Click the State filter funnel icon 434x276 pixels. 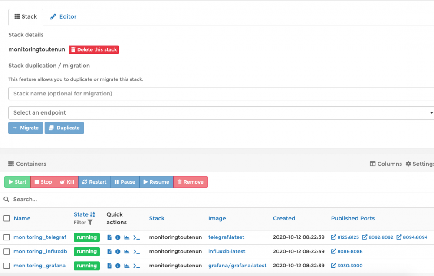tap(90, 223)
